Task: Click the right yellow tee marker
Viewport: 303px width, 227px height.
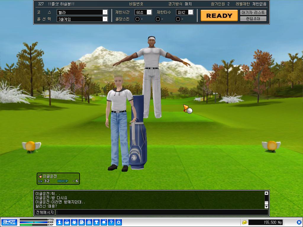Action: pos(271,146)
